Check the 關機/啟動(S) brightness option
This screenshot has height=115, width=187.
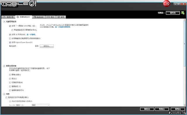click(x=10, y=75)
